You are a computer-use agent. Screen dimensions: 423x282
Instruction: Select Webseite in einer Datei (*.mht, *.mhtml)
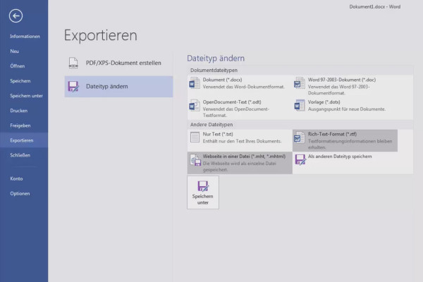(x=240, y=163)
